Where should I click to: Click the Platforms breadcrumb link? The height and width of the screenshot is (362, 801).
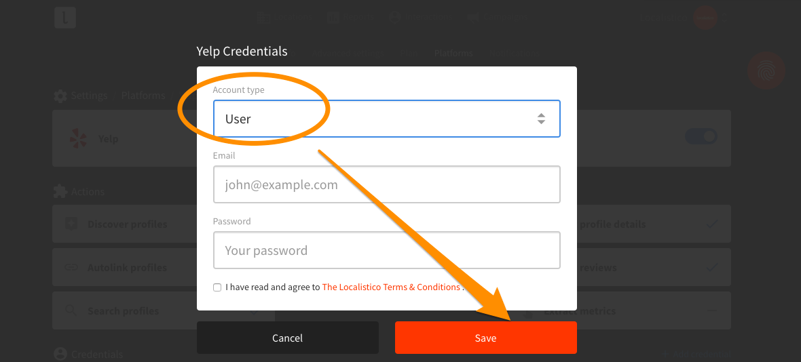click(143, 96)
